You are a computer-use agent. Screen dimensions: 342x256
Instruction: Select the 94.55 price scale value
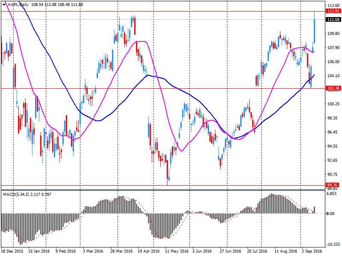click(333, 146)
